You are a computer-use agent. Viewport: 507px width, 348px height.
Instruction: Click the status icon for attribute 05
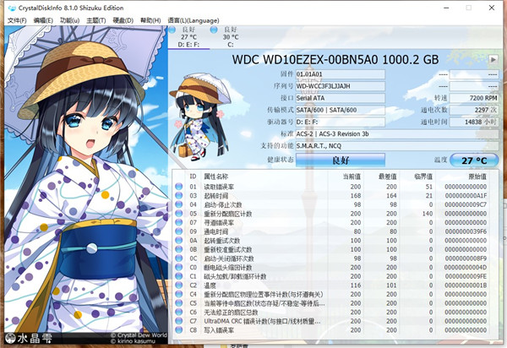click(179, 214)
